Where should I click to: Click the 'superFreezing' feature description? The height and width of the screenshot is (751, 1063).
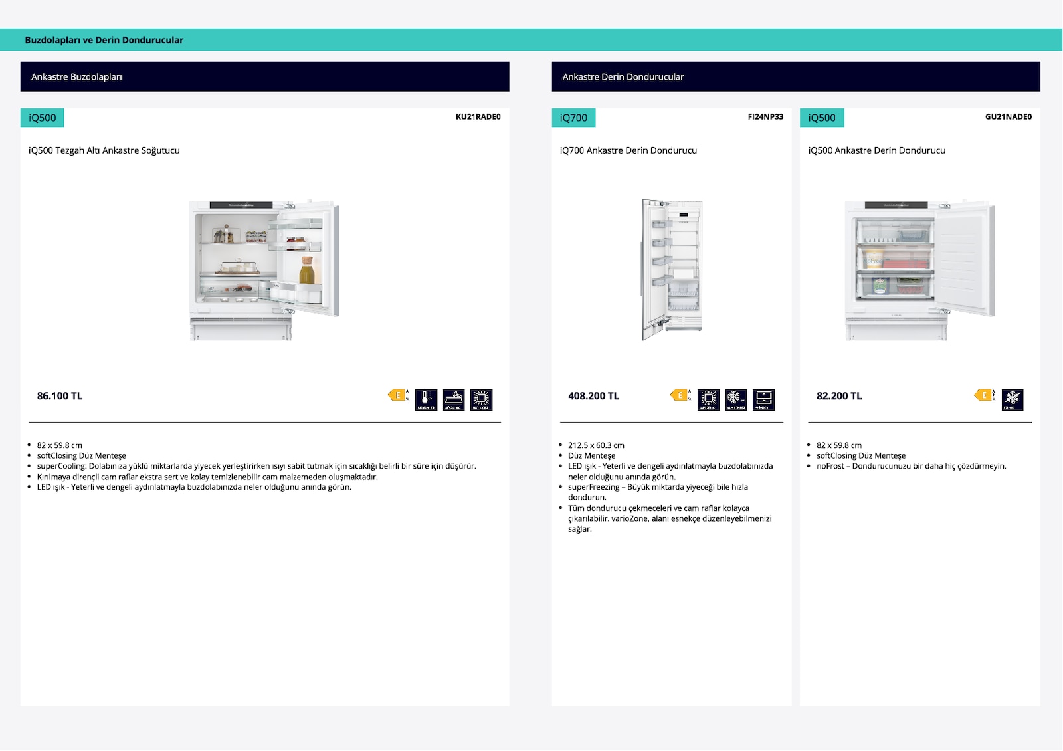pos(658,492)
